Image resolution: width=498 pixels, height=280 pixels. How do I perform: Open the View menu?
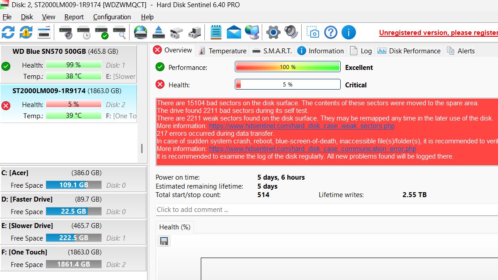click(x=48, y=17)
